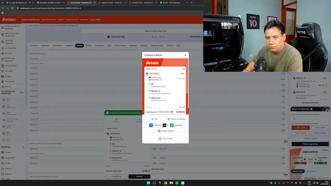Share the bet on Betano Social

tap(165, 139)
